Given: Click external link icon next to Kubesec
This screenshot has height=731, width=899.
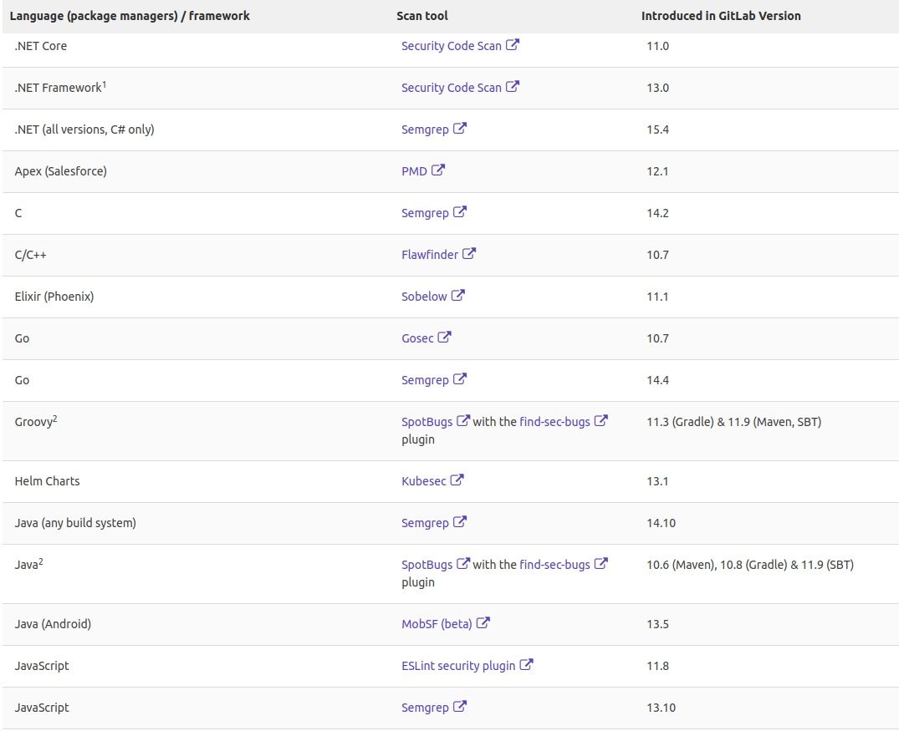Looking at the screenshot, I should pyautogui.click(x=457, y=480).
